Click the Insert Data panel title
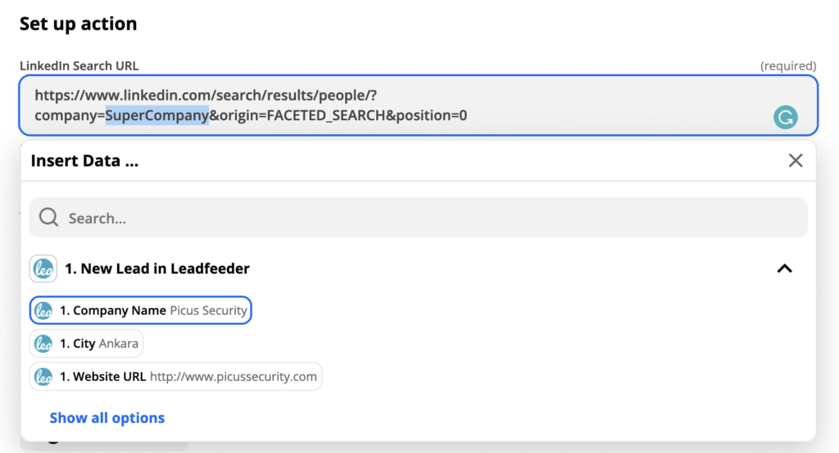The height and width of the screenshot is (453, 839). point(84,160)
